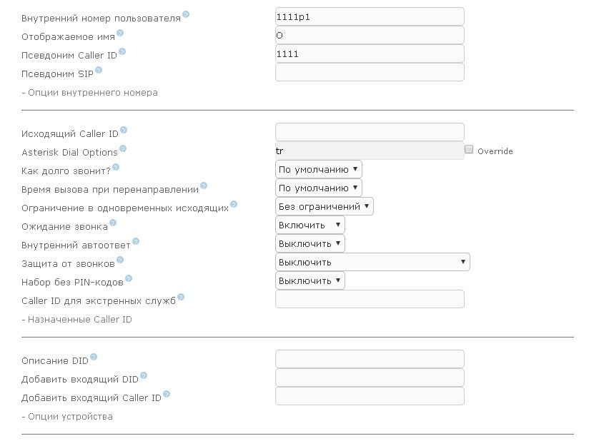589x446 pixels.
Task: Click help icon beside Внутренний номер пользователя
Action: (186, 15)
